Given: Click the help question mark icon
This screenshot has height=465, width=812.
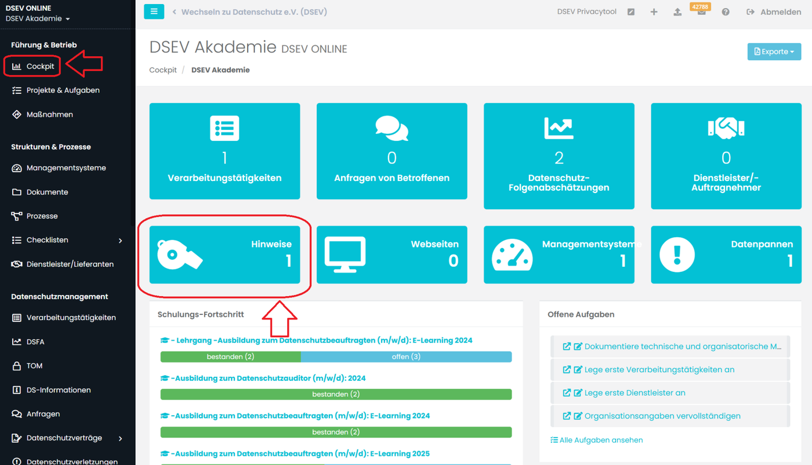Looking at the screenshot, I should pos(726,12).
